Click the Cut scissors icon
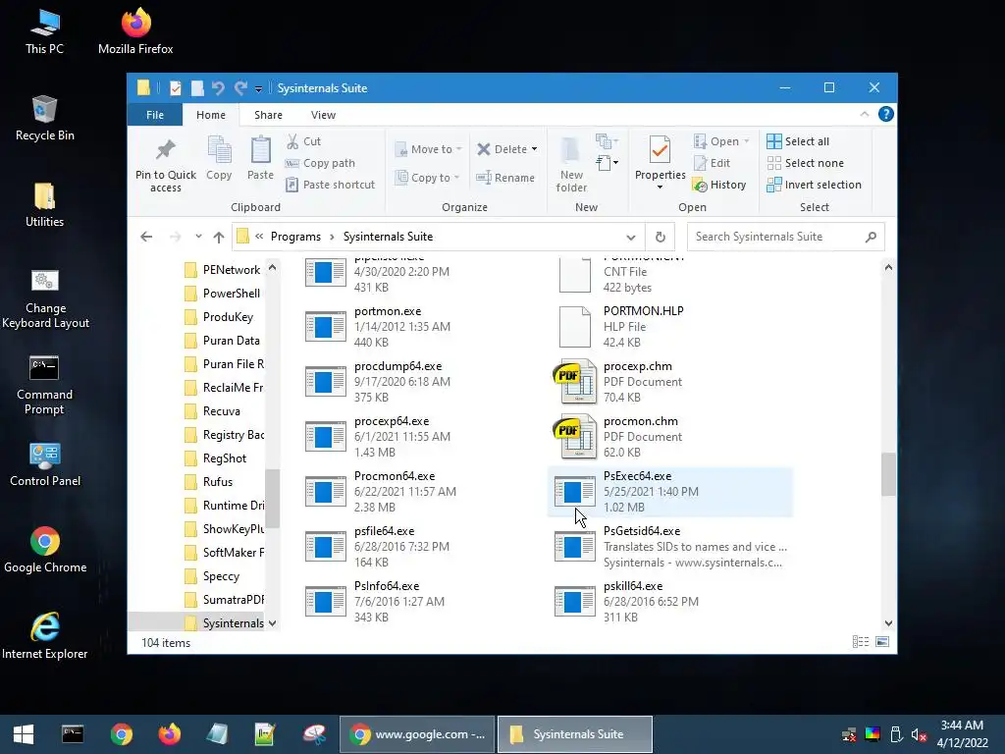The image size is (1005, 754). 292,141
